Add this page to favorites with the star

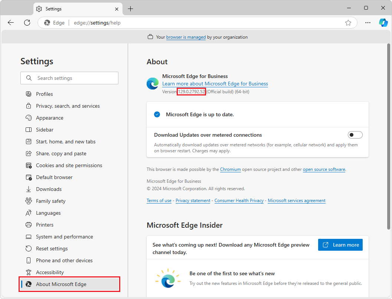tap(348, 23)
